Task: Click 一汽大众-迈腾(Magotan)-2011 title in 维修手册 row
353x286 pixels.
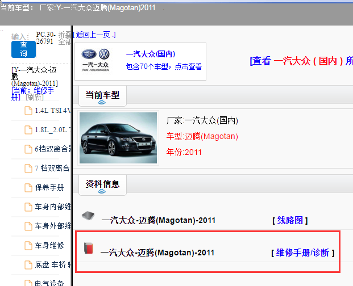Action: [157, 253]
